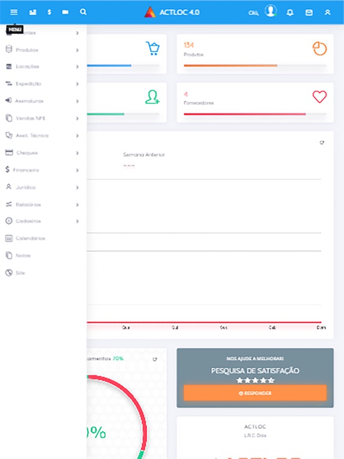The image size is (344, 459).
Task: Click the blue shopping cart card icon
Action: click(152, 48)
